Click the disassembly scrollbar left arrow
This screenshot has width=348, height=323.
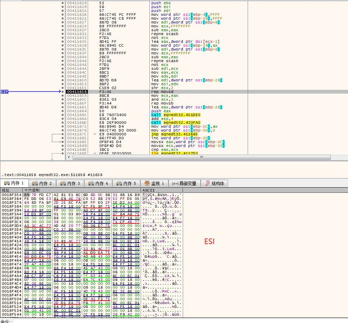point(69,157)
